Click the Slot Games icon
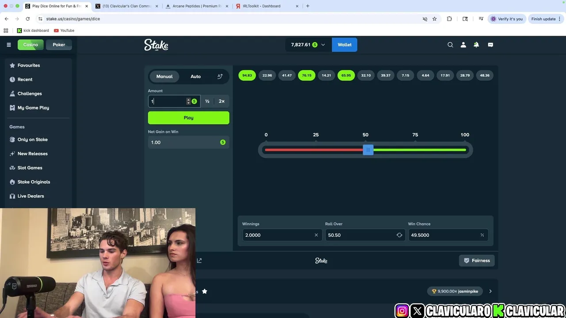Viewport: 566px width, 318px height. pyautogui.click(x=12, y=168)
